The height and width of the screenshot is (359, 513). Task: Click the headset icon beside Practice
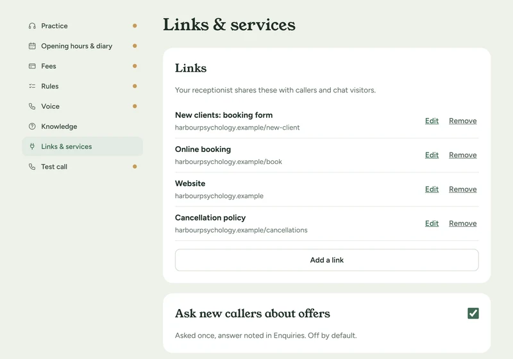pos(32,26)
